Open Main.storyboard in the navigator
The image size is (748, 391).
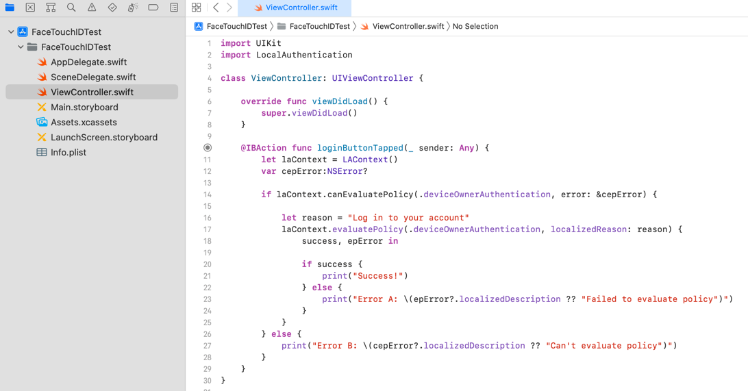(x=84, y=108)
